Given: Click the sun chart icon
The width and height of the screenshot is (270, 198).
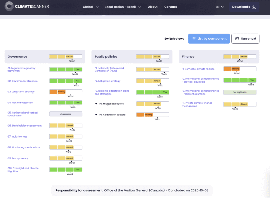Looking at the screenshot, I should coord(237,39).
